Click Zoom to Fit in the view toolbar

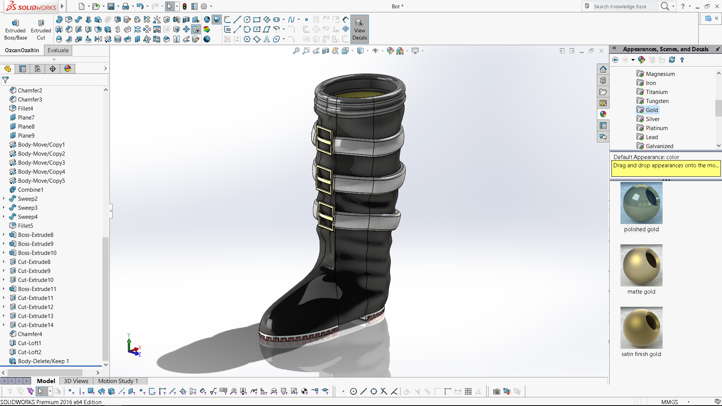[296, 51]
